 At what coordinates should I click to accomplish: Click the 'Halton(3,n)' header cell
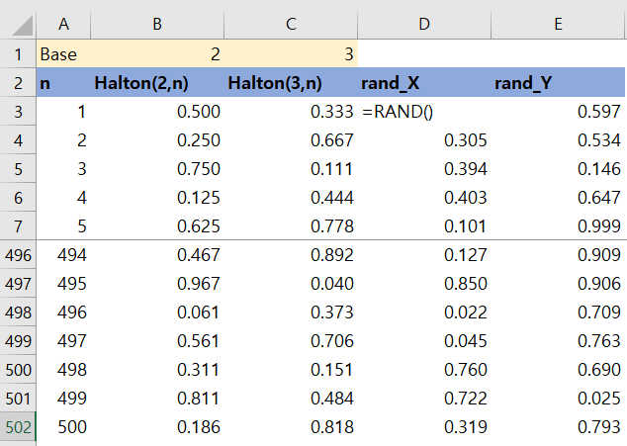coord(291,83)
